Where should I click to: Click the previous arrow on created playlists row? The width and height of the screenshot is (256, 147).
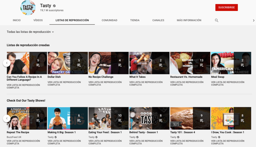[7, 63]
